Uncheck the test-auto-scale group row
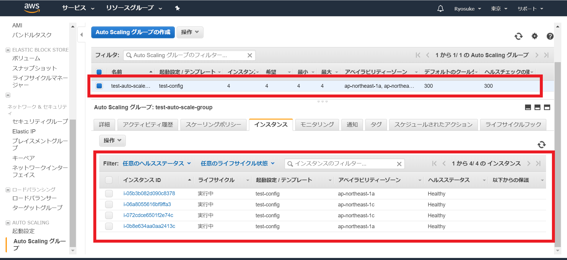 click(x=99, y=86)
